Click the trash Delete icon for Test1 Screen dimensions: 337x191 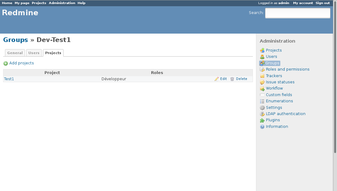(x=232, y=79)
